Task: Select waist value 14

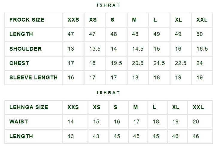Action: 71,122
